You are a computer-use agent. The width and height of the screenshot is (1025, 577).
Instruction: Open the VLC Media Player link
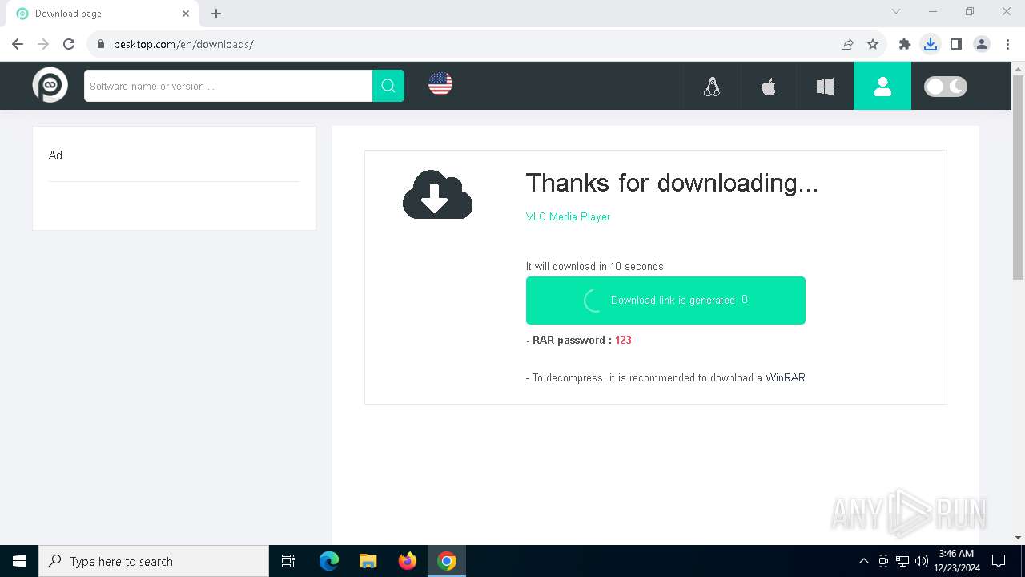568,216
